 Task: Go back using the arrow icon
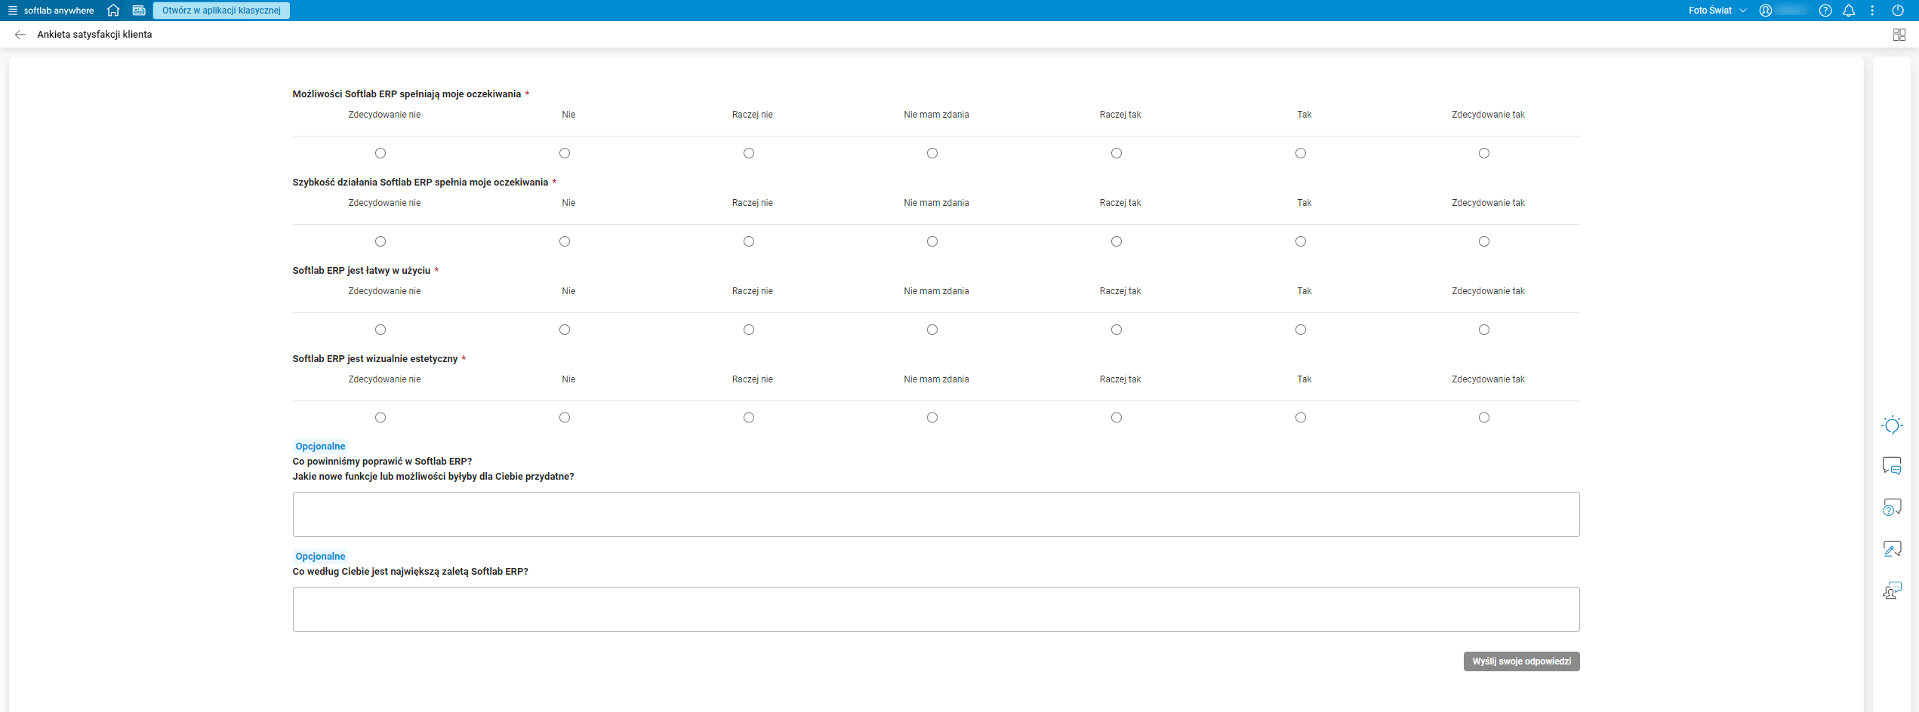coord(20,35)
